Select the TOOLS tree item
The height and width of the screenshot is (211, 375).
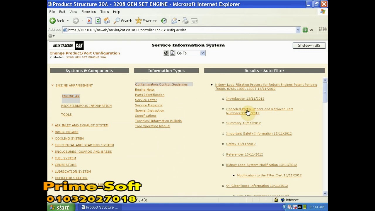point(66,115)
